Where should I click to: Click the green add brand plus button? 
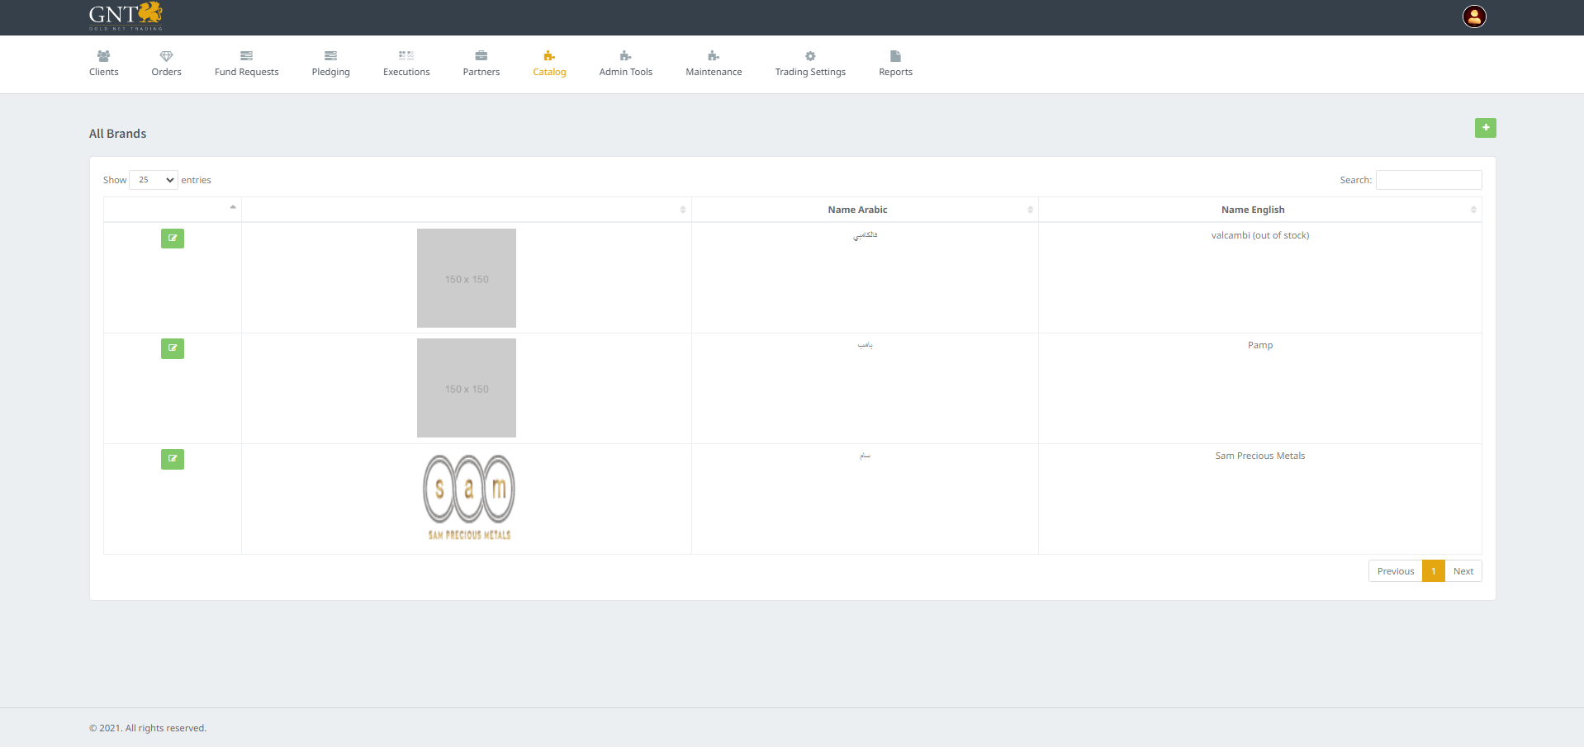(1485, 128)
